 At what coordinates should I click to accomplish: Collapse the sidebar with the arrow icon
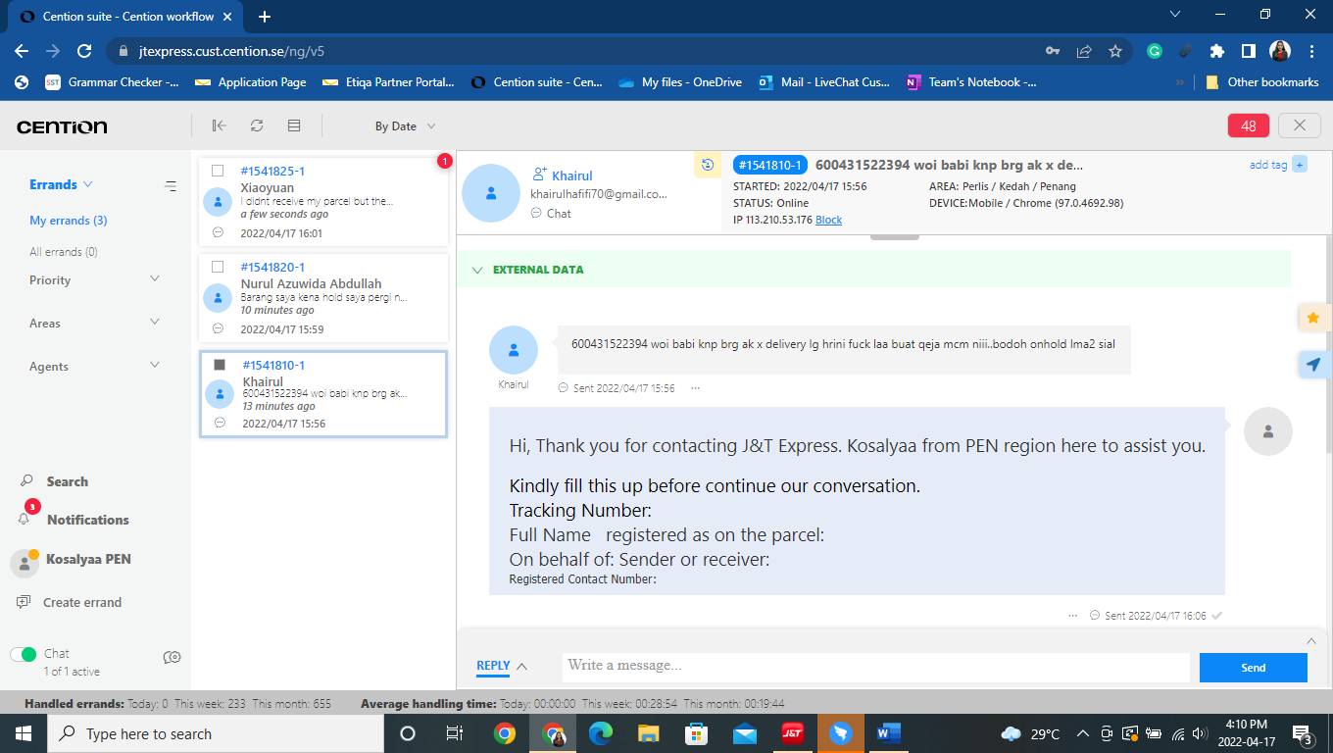tap(219, 125)
